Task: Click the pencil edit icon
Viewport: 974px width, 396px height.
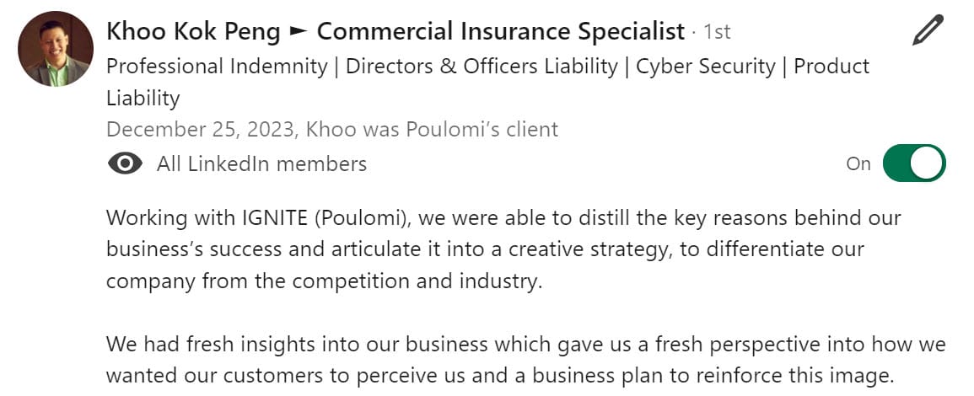Action: 928,30
